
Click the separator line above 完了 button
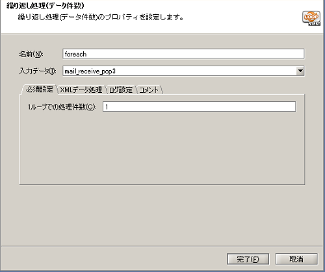coord(162,246)
